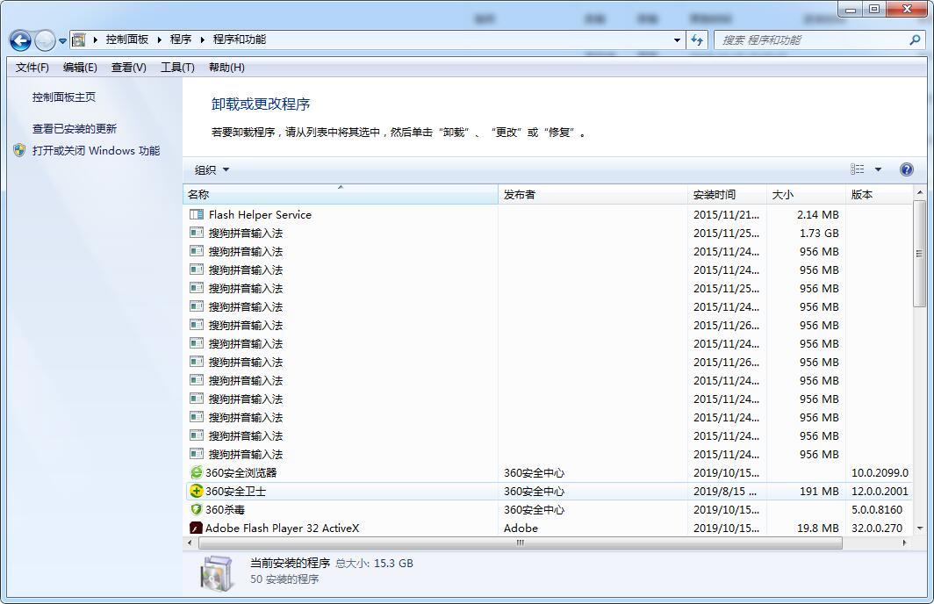Expand the arrow after 控制面板 breadcrumb
The image size is (934, 604).
tap(159, 40)
